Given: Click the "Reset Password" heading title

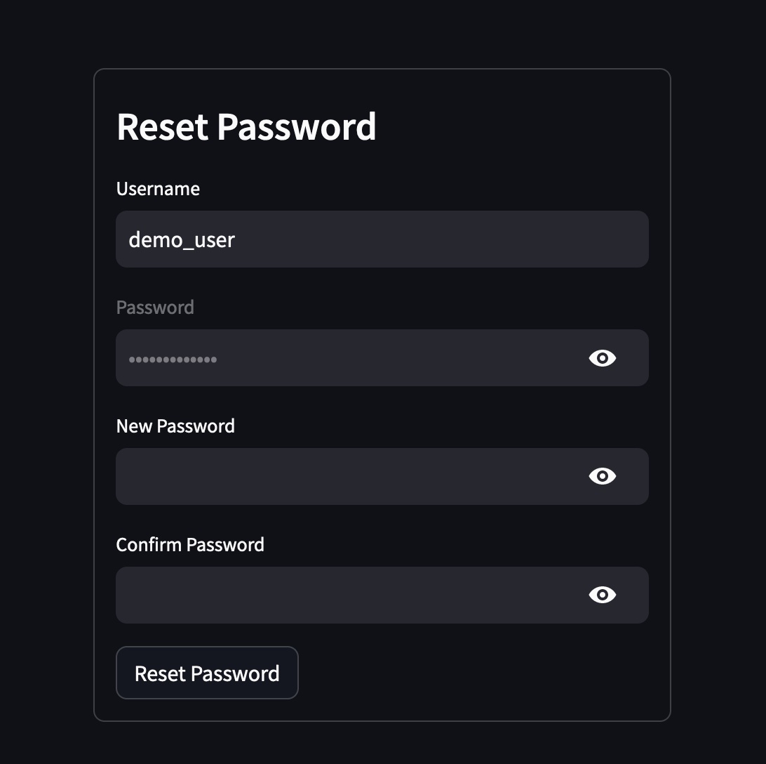Looking at the screenshot, I should [246, 127].
